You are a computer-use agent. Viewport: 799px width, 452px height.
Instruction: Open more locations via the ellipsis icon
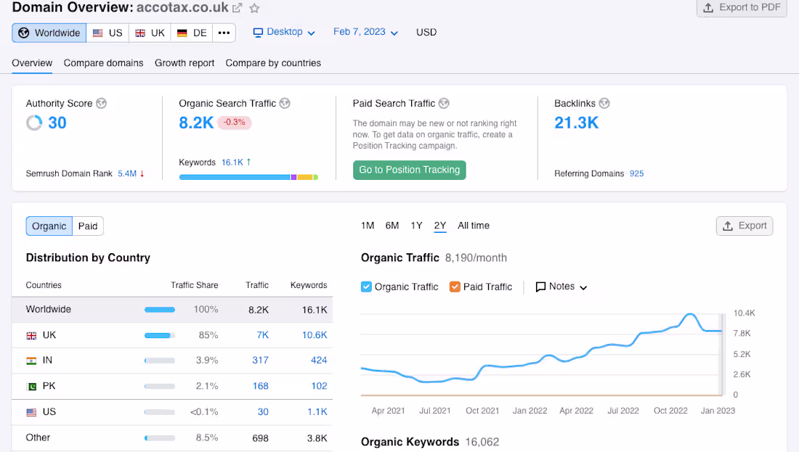tap(223, 32)
